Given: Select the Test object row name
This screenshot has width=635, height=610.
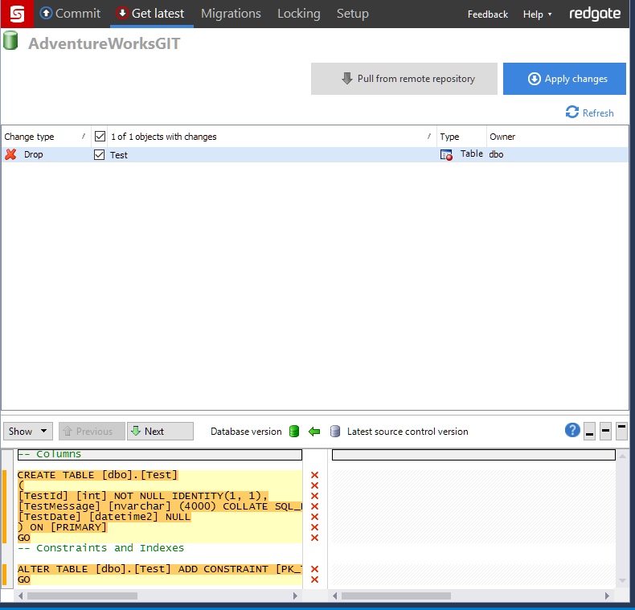Looking at the screenshot, I should tap(119, 155).
